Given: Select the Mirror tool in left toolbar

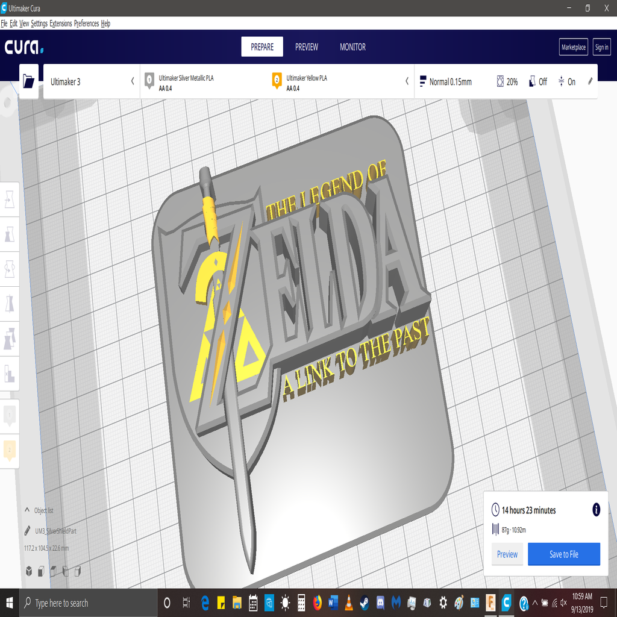Looking at the screenshot, I should pos(10,304).
